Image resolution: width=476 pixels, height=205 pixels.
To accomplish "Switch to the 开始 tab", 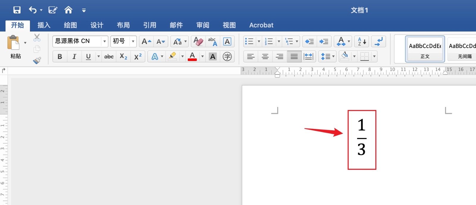I will [18, 25].
